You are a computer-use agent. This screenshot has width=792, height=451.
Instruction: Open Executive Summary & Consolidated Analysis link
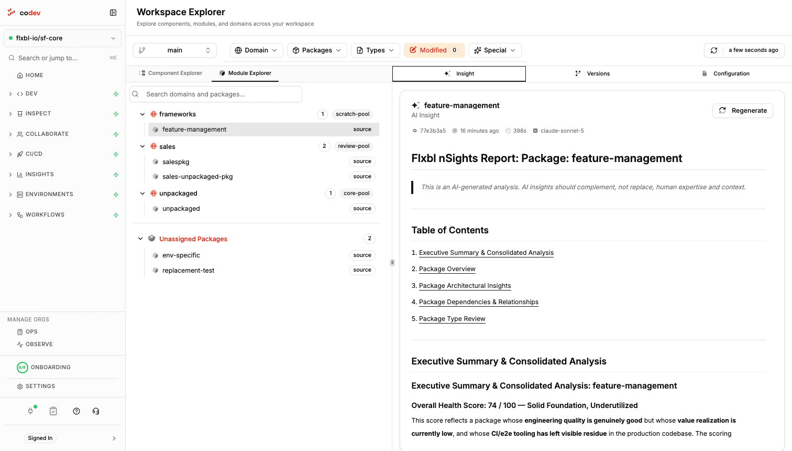click(x=486, y=253)
